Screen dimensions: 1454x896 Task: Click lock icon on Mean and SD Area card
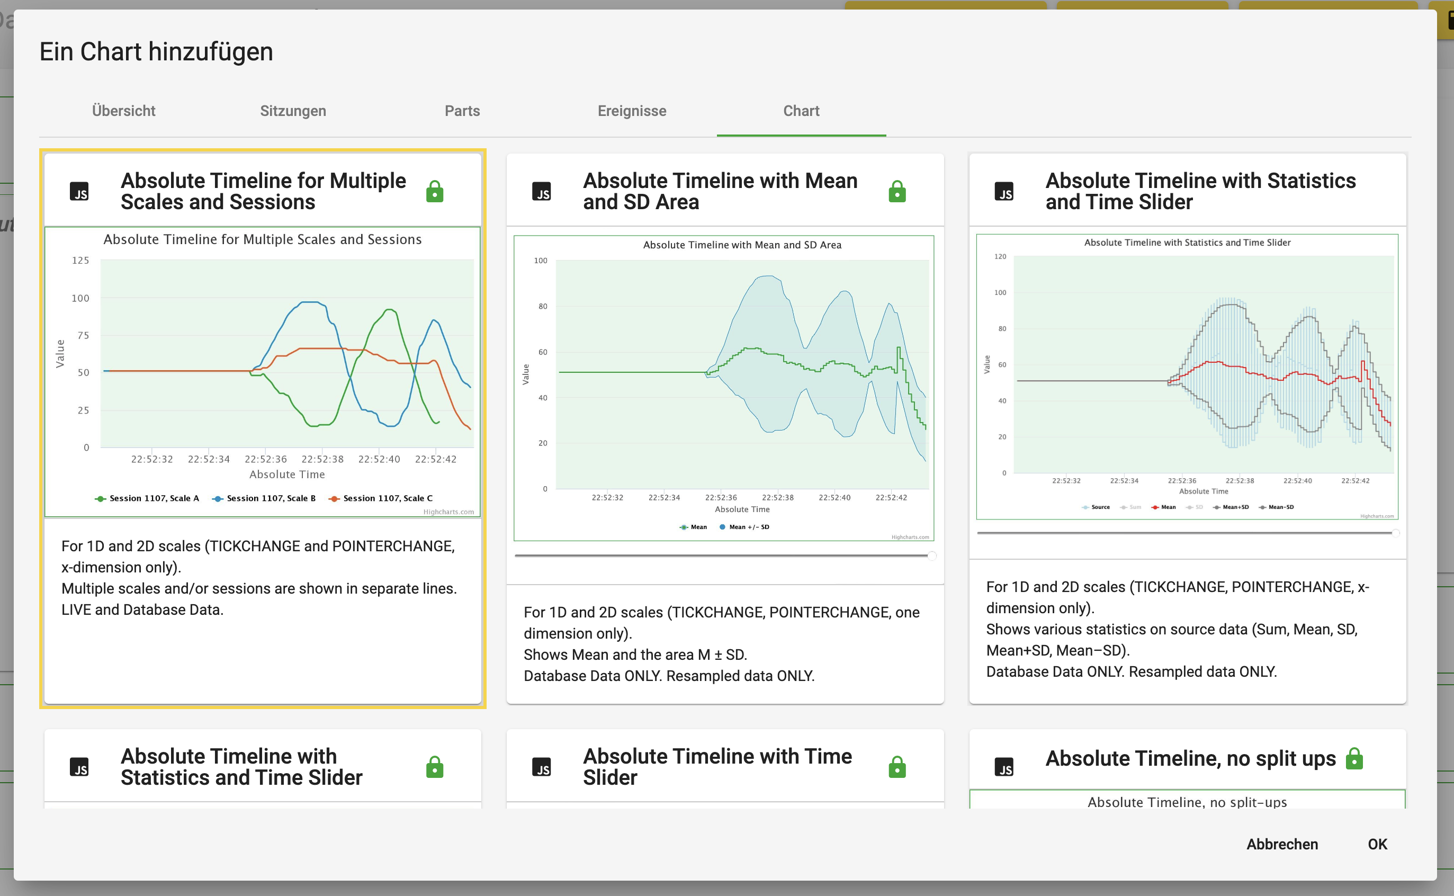click(897, 191)
